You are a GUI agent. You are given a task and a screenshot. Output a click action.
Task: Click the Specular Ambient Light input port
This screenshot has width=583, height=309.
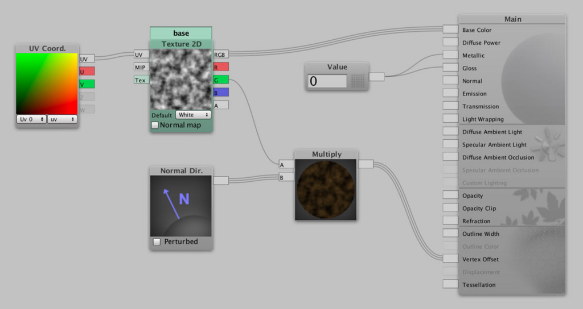pos(450,144)
